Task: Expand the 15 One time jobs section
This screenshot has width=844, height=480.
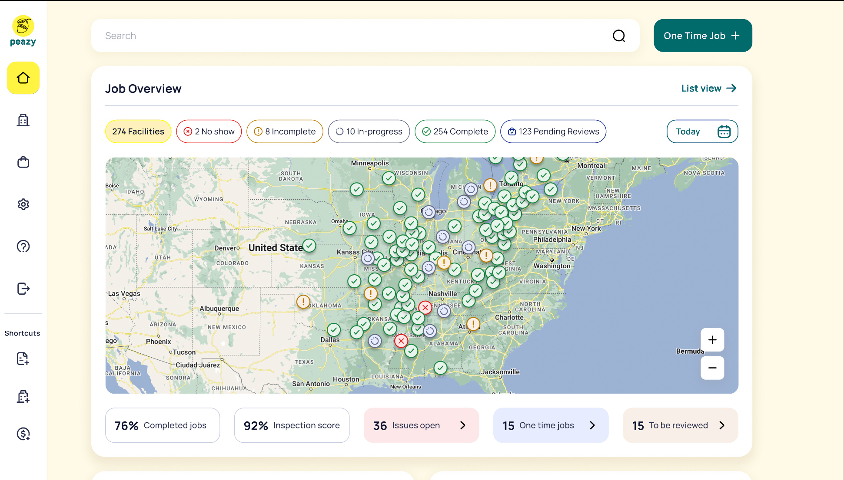Action: point(592,425)
